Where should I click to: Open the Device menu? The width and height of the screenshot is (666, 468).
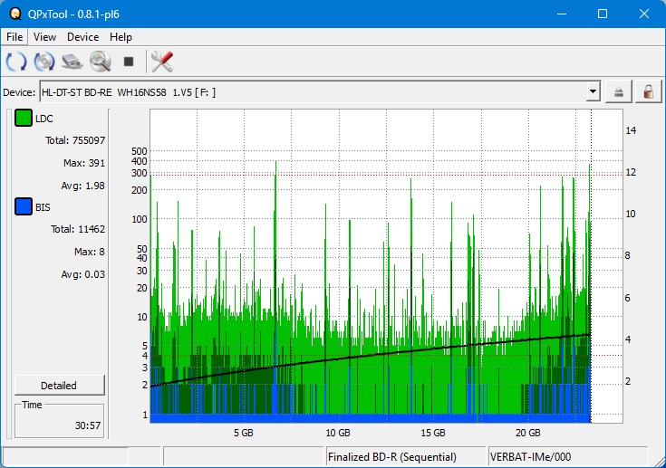coord(82,37)
